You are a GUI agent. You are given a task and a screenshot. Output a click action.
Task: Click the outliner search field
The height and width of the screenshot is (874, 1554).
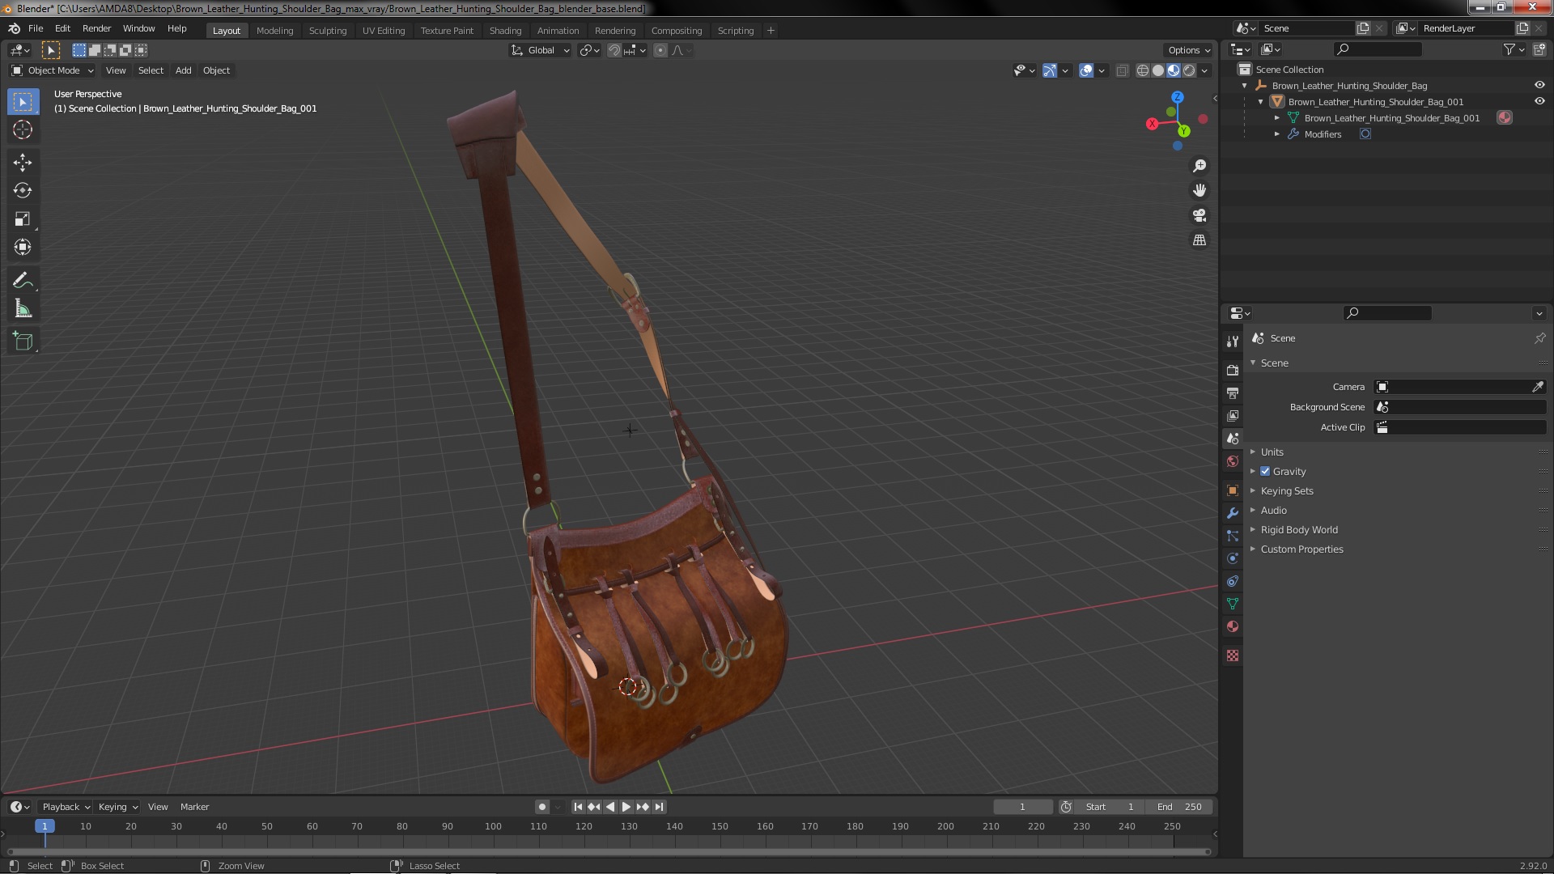tap(1378, 49)
